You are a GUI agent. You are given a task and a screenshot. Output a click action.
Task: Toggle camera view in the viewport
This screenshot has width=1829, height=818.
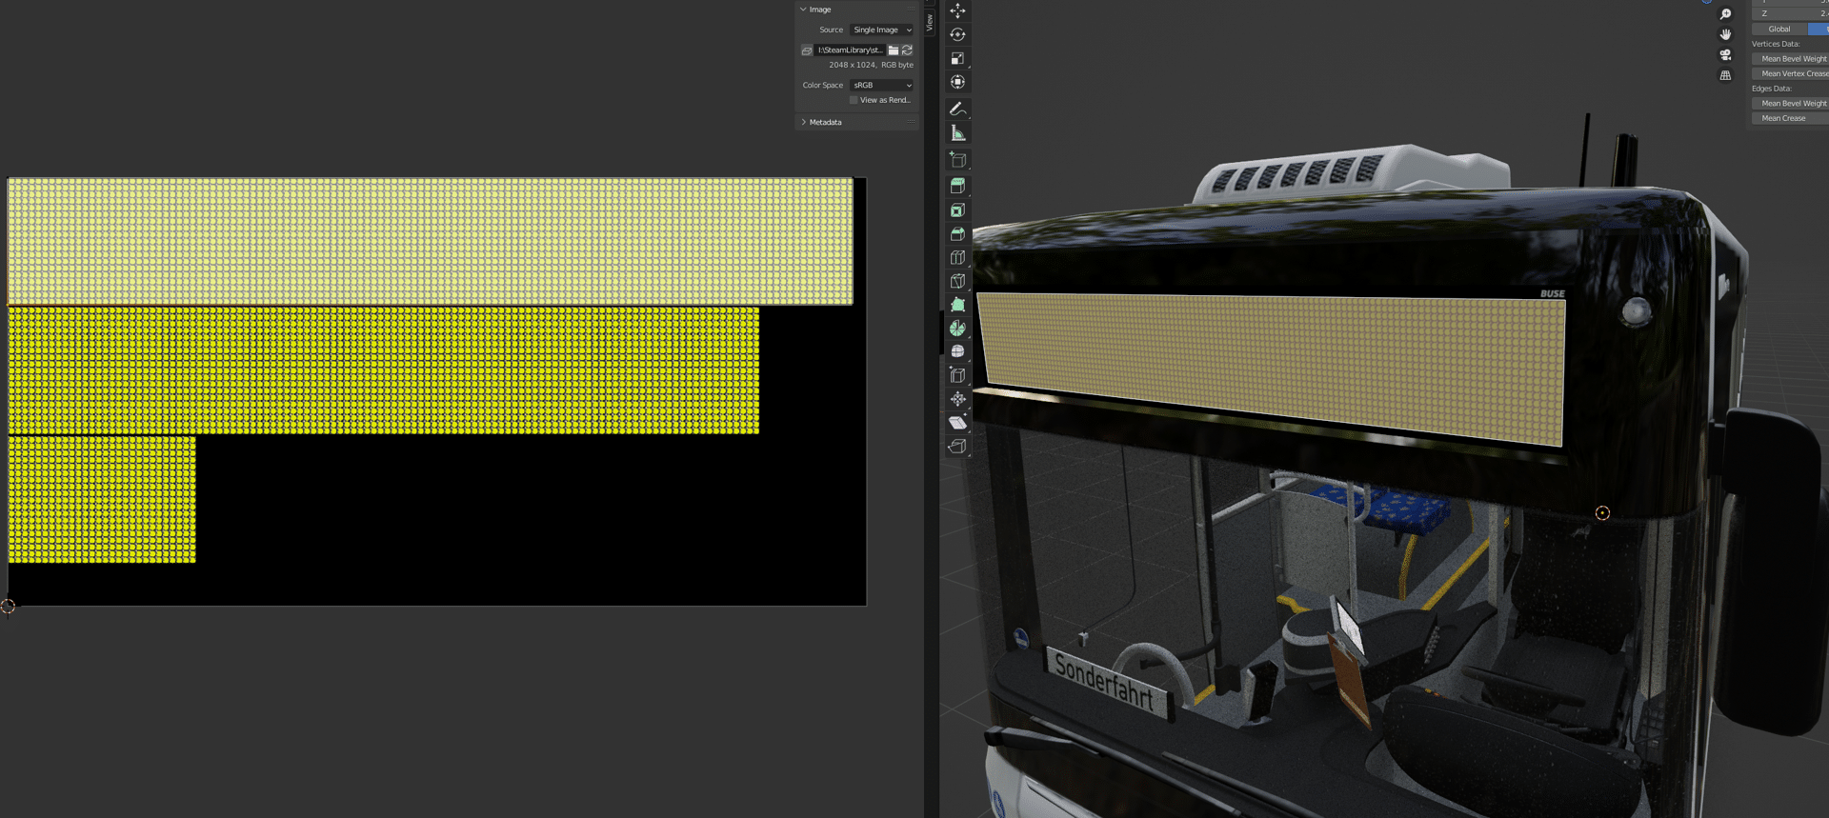(x=1725, y=55)
